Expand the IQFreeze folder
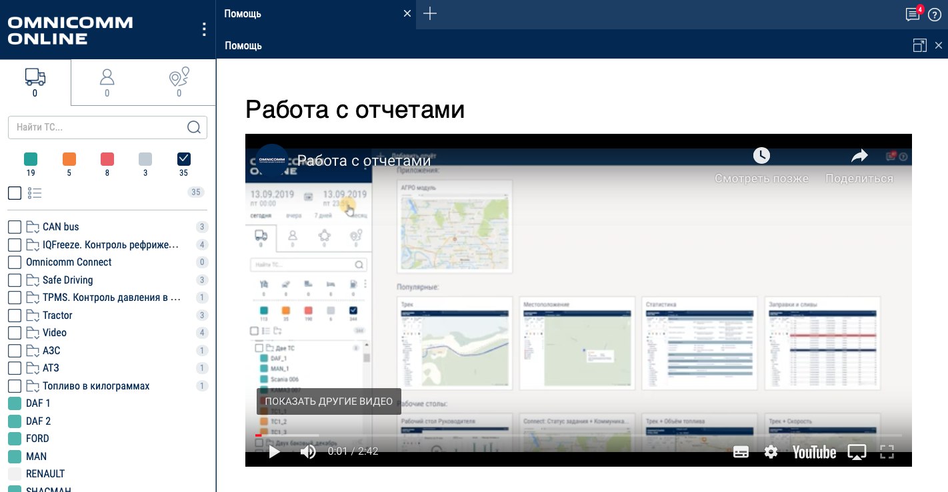The width and height of the screenshot is (948, 492). [x=33, y=245]
